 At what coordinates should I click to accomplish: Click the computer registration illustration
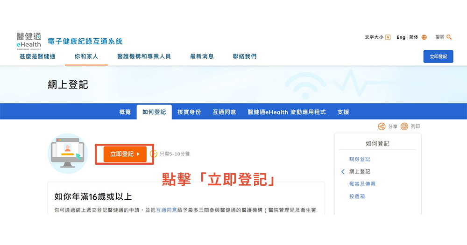click(68, 154)
